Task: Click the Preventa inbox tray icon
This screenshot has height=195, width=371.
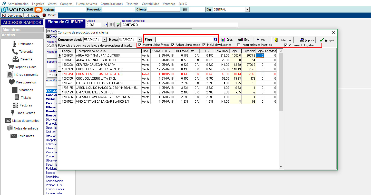Action: tap(15, 59)
